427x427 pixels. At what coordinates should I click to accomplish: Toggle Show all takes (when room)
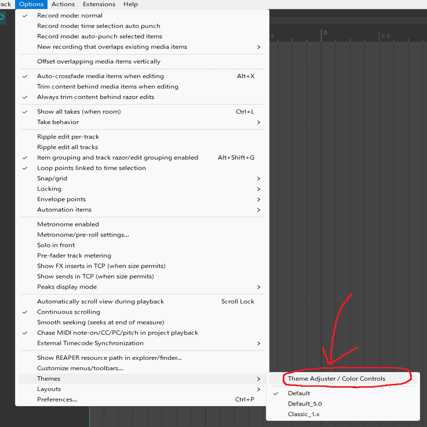pos(142,112)
